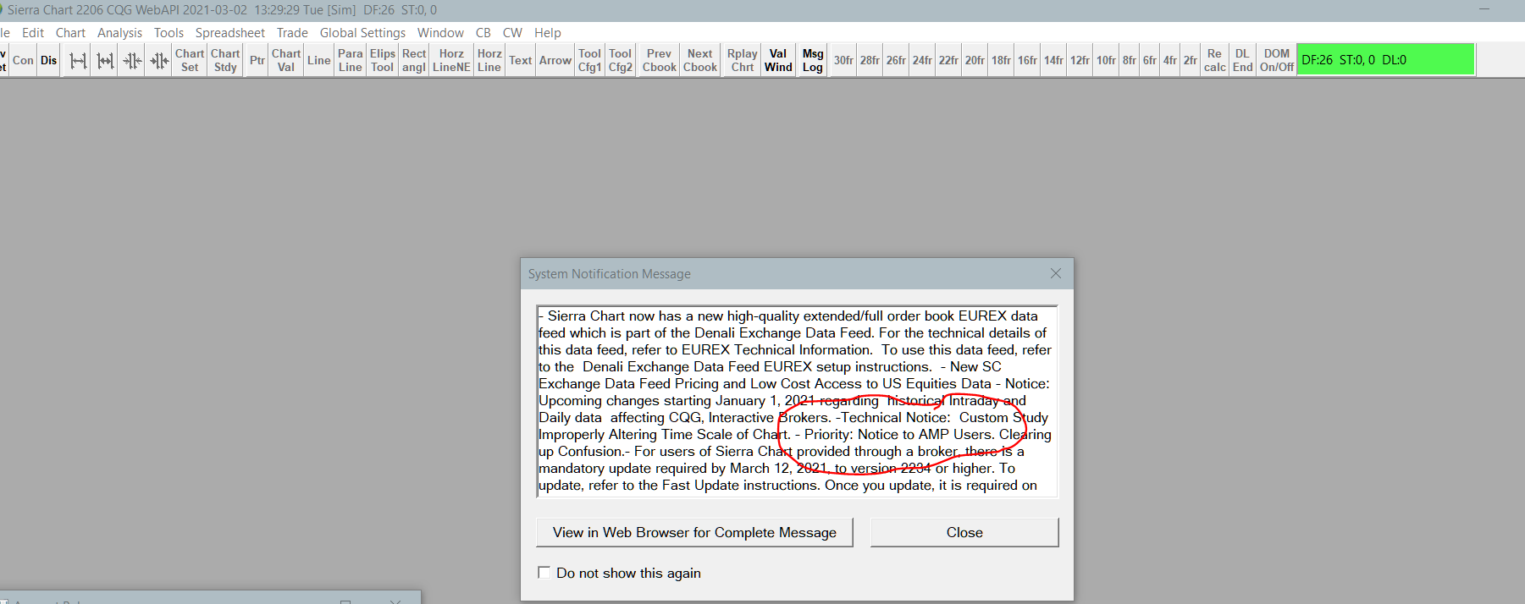Select the Line drawing tool
The image size is (1525, 604).
319,60
